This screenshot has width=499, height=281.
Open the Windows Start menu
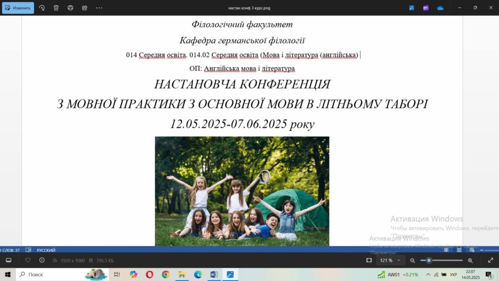(x=8, y=274)
